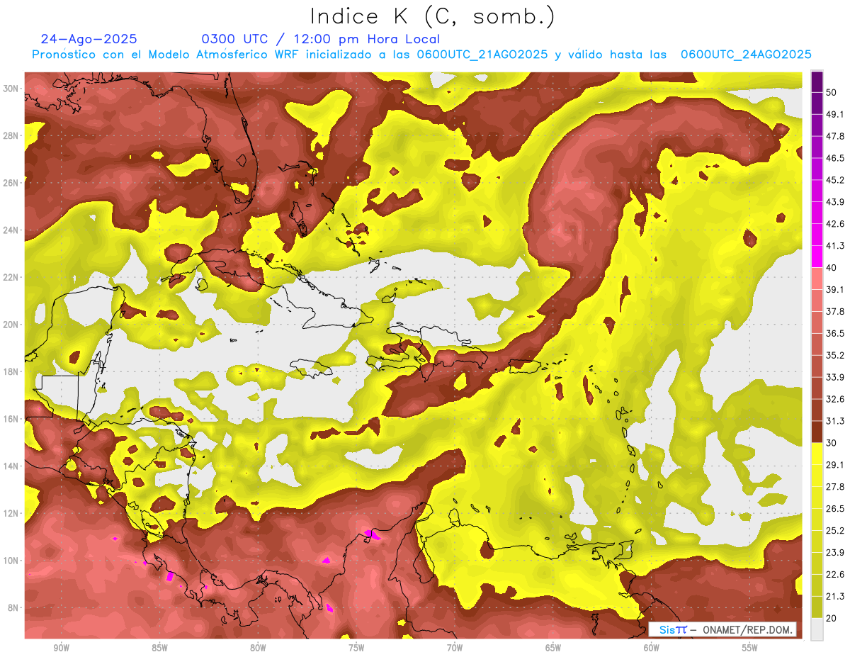Click the '18N' latitude label
Screen dimensions: 850x657
pyautogui.click(x=11, y=371)
